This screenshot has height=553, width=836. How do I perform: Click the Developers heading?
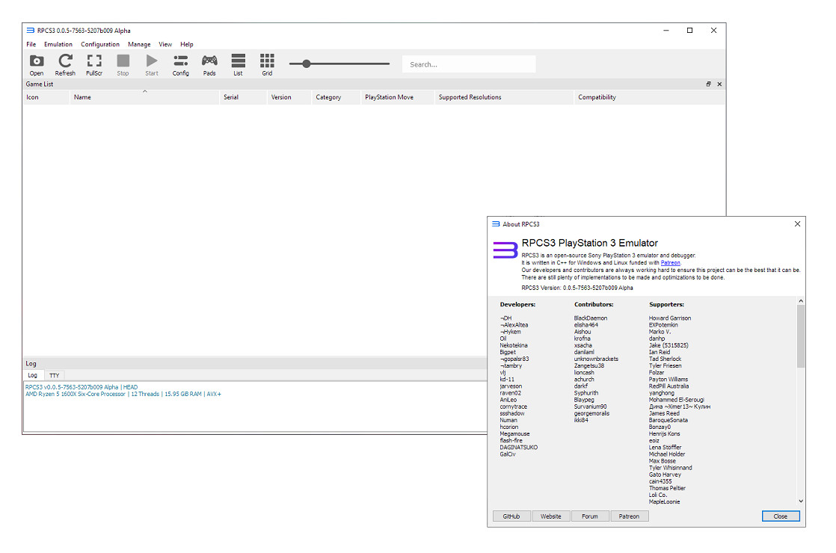pos(517,305)
